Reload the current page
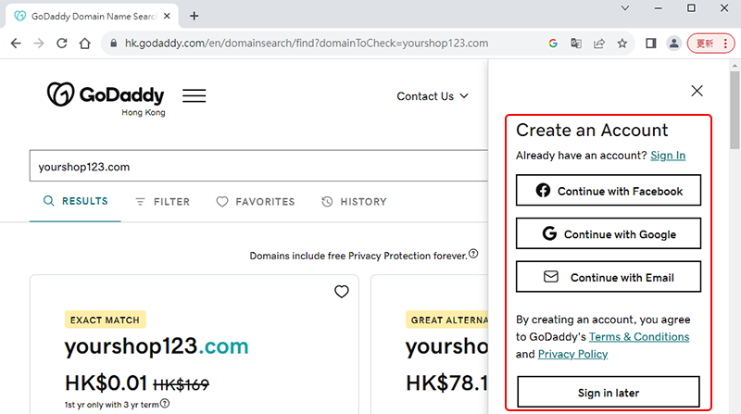Viewport: 741px width, 414px height. pos(62,44)
